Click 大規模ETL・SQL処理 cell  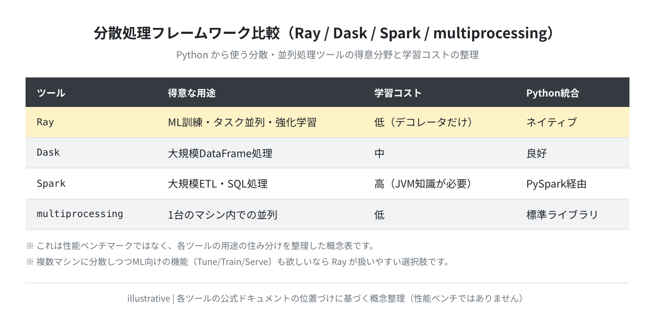coord(218,184)
